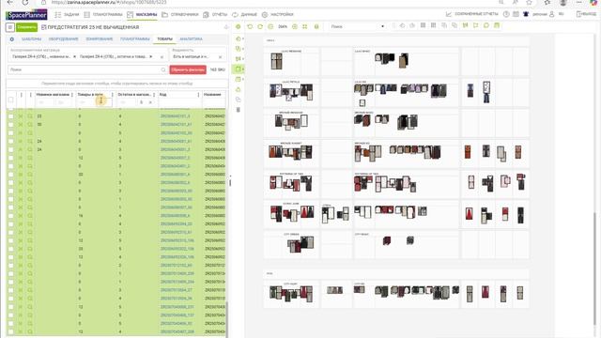This screenshot has width=601, height=338.
Task: Tick the checkbox of the row showing 30
Action: (x=10, y=125)
